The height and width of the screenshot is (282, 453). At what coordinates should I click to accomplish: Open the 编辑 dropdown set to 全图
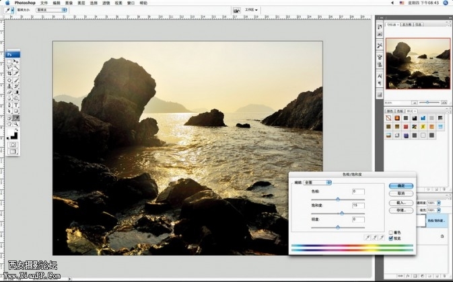coord(318,182)
